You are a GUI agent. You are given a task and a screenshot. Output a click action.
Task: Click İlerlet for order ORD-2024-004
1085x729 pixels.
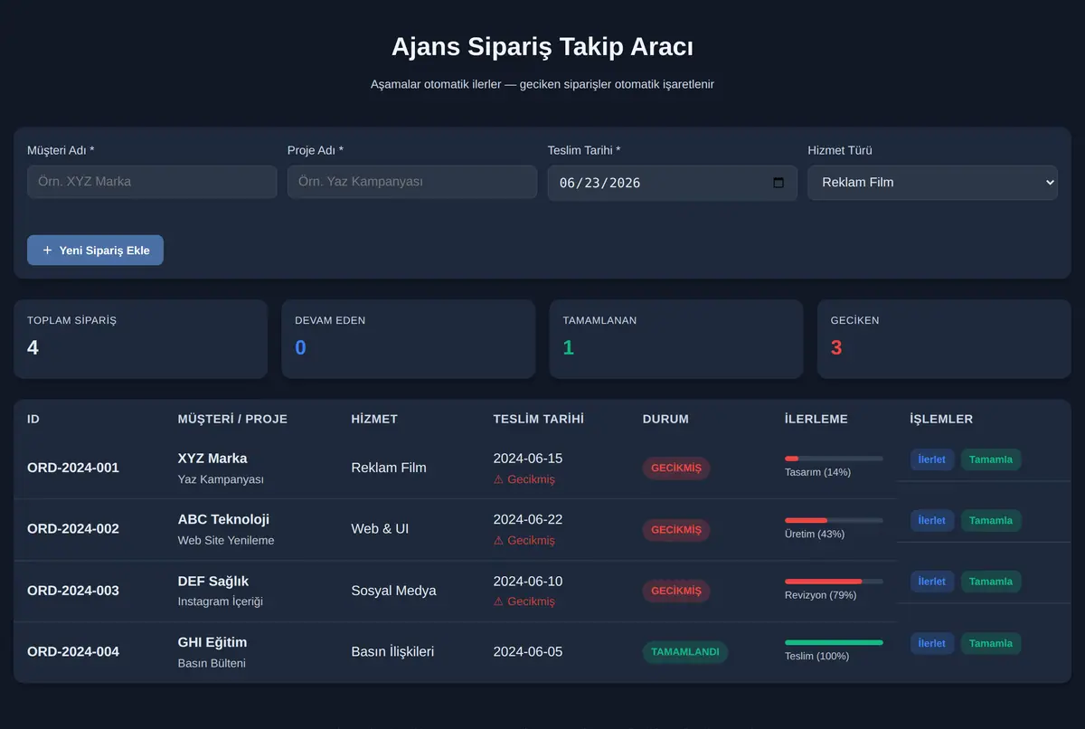coord(932,643)
